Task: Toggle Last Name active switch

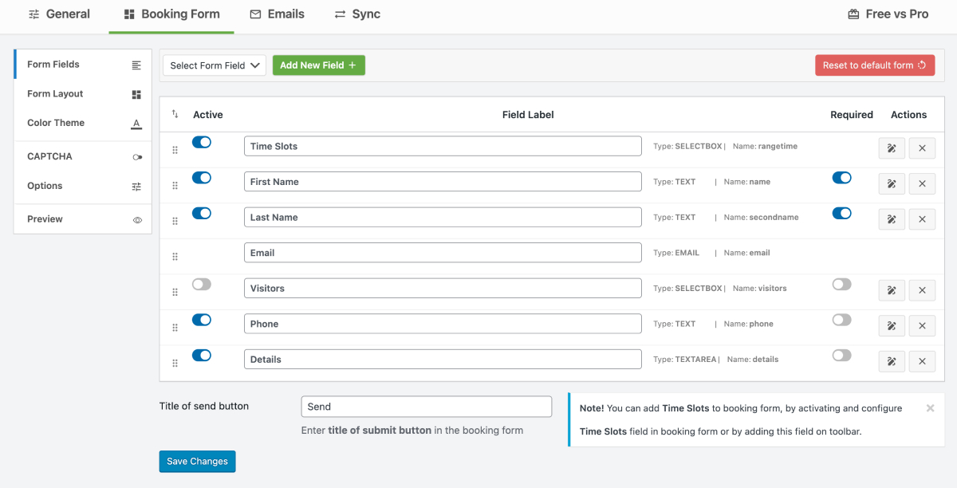Action: pyautogui.click(x=202, y=213)
